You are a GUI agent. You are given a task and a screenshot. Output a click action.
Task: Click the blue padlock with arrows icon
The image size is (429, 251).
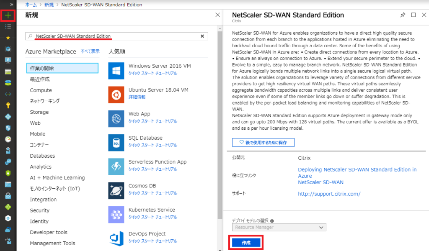point(8,195)
